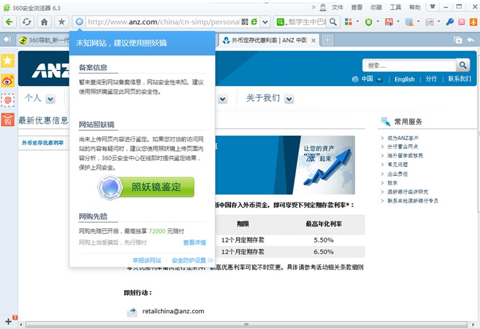Open the home page icon
Screen dimensions: 480x329
click(x=44, y=22)
